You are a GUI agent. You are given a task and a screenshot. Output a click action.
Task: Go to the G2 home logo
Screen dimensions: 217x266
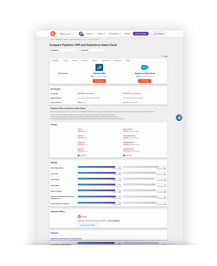pos(53,34)
